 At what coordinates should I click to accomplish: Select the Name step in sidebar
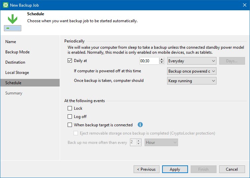point(11,42)
